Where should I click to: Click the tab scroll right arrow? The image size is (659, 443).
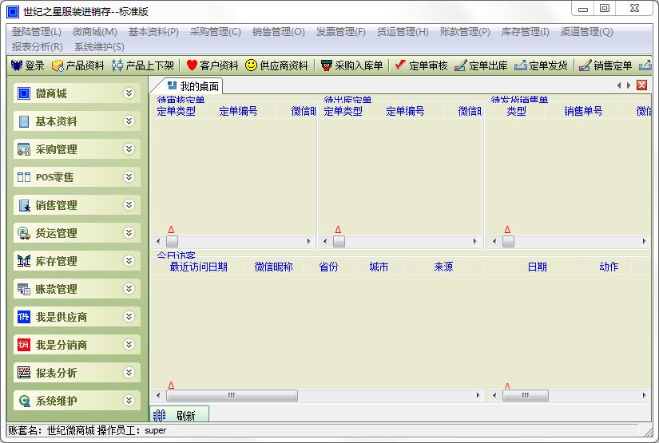click(629, 85)
